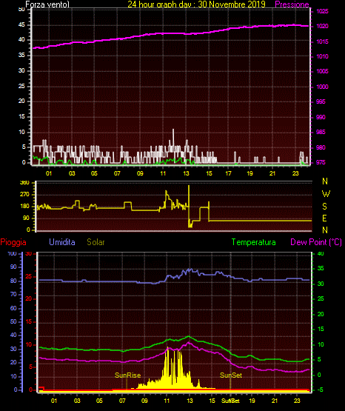The height and width of the screenshot is (411, 345).
Task: Click the S compass direction label
Action: click(324, 207)
